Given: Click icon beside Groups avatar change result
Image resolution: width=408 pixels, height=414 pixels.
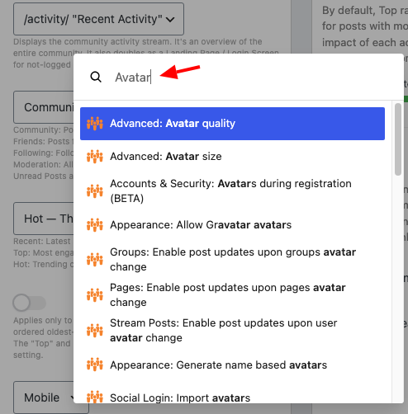Looking at the screenshot, I should pyautogui.click(x=95, y=259).
